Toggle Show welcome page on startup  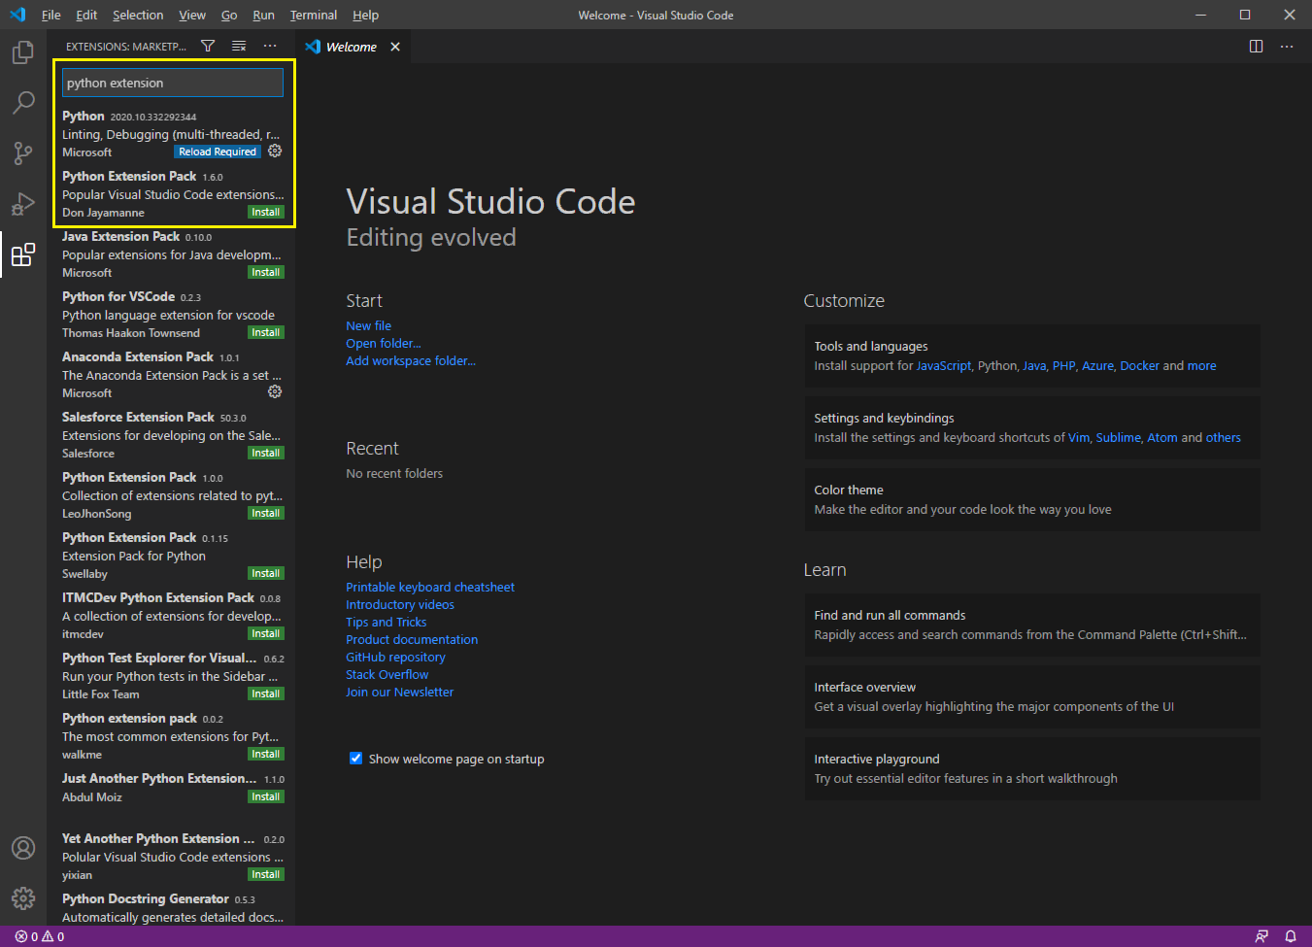pos(355,759)
